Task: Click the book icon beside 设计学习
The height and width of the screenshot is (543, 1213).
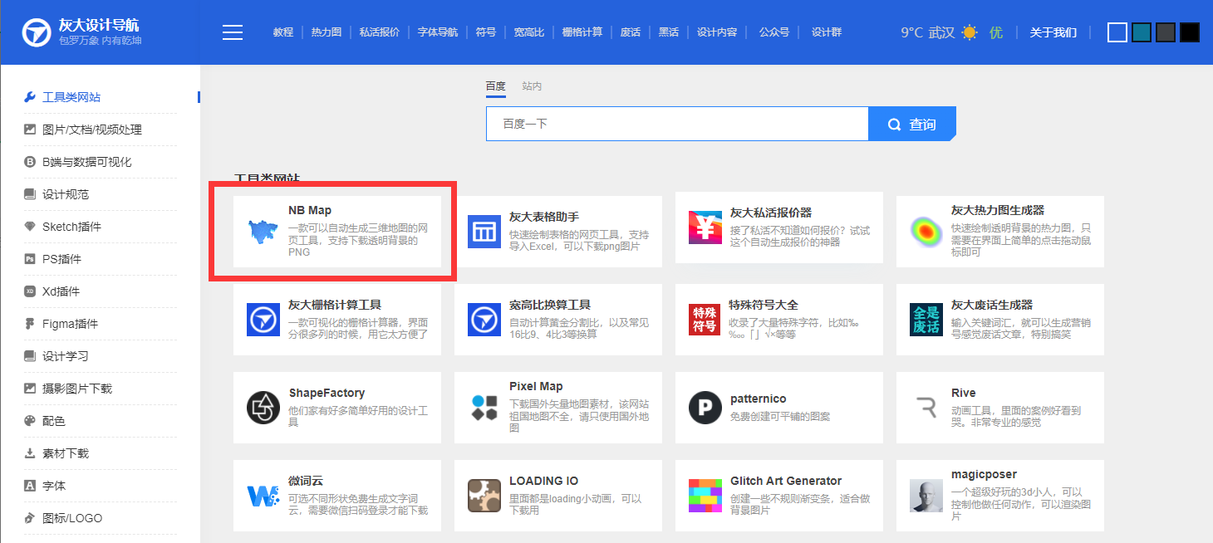Action: pyautogui.click(x=30, y=356)
